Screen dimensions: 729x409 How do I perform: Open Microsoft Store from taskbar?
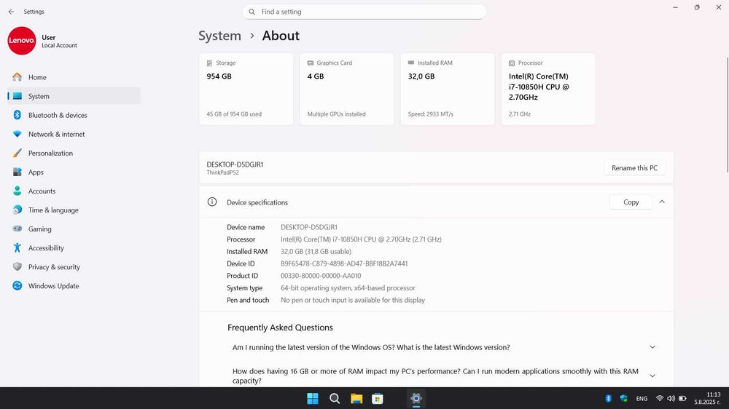pos(378,398)
